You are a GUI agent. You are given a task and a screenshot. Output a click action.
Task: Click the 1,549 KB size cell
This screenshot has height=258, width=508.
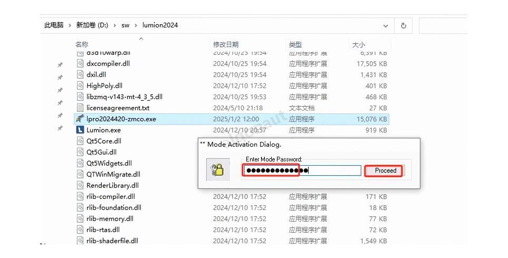click(373, 241)
